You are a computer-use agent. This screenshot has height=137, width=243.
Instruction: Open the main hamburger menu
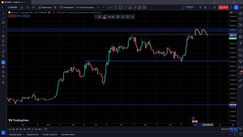tap(3, 8)
